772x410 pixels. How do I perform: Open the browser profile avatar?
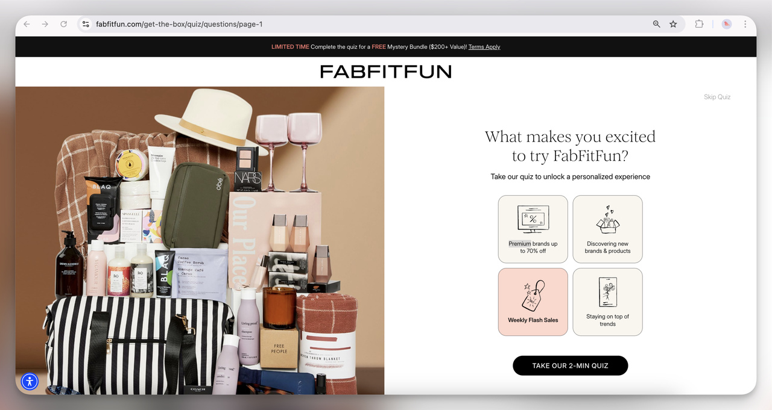click(727, 24)
